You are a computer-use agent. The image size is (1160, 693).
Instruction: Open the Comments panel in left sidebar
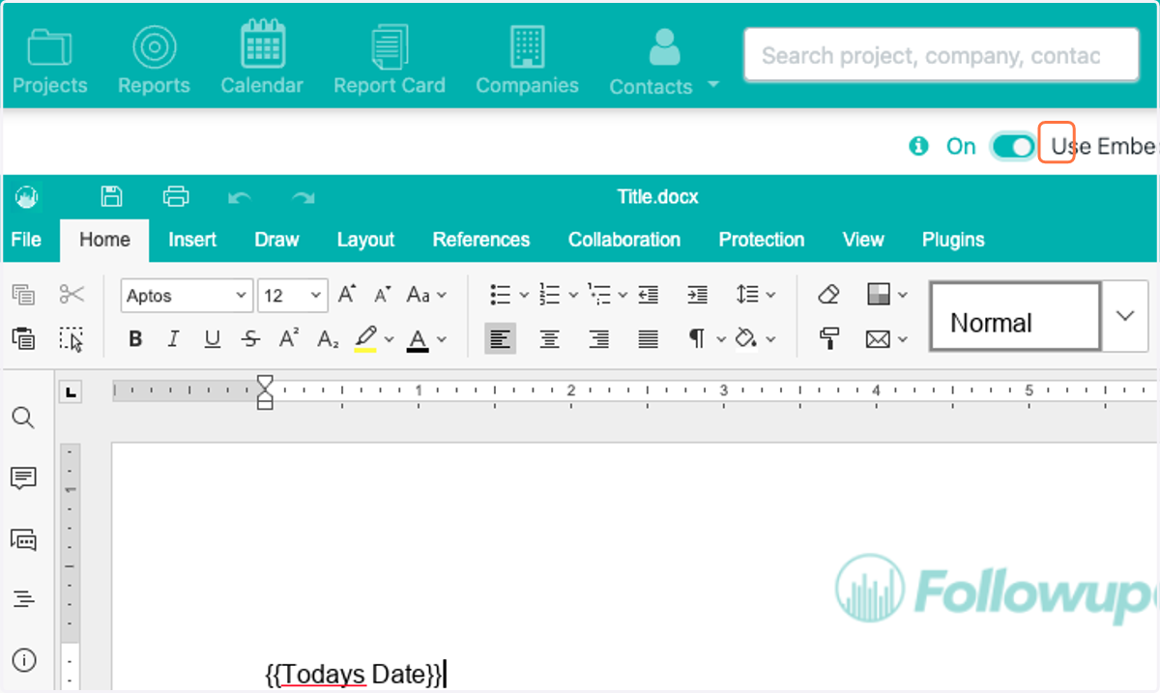point(23,477)
